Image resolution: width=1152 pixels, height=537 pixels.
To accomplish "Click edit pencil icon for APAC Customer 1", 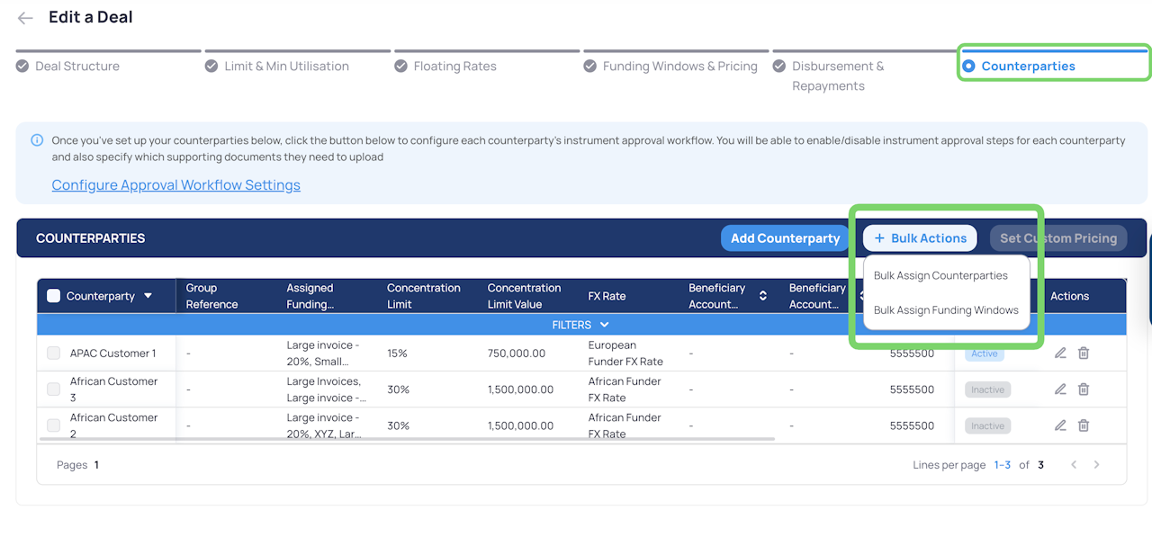I will 1060,354.
